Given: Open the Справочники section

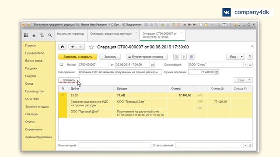Looking at the screenshot, I should (x=34, y=130).
